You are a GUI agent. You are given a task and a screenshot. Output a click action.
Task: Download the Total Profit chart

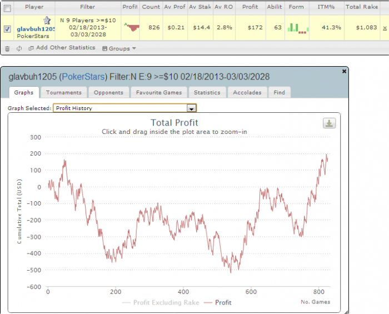(329, 123)
